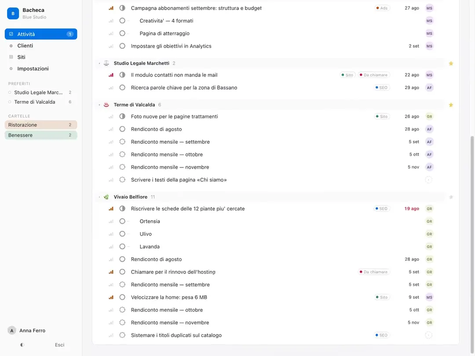Click the overdue date '19 ago'
The image size is (475, 356).
tap(412, 209)
